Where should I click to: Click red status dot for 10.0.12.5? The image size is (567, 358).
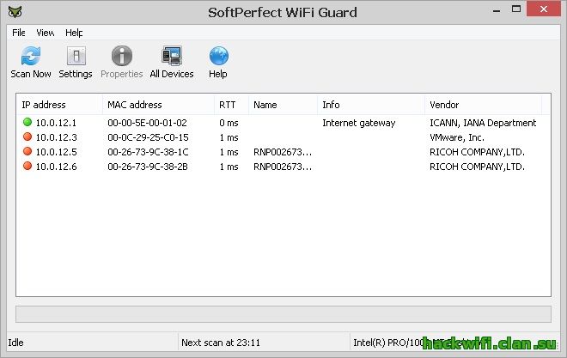[27, 151]
